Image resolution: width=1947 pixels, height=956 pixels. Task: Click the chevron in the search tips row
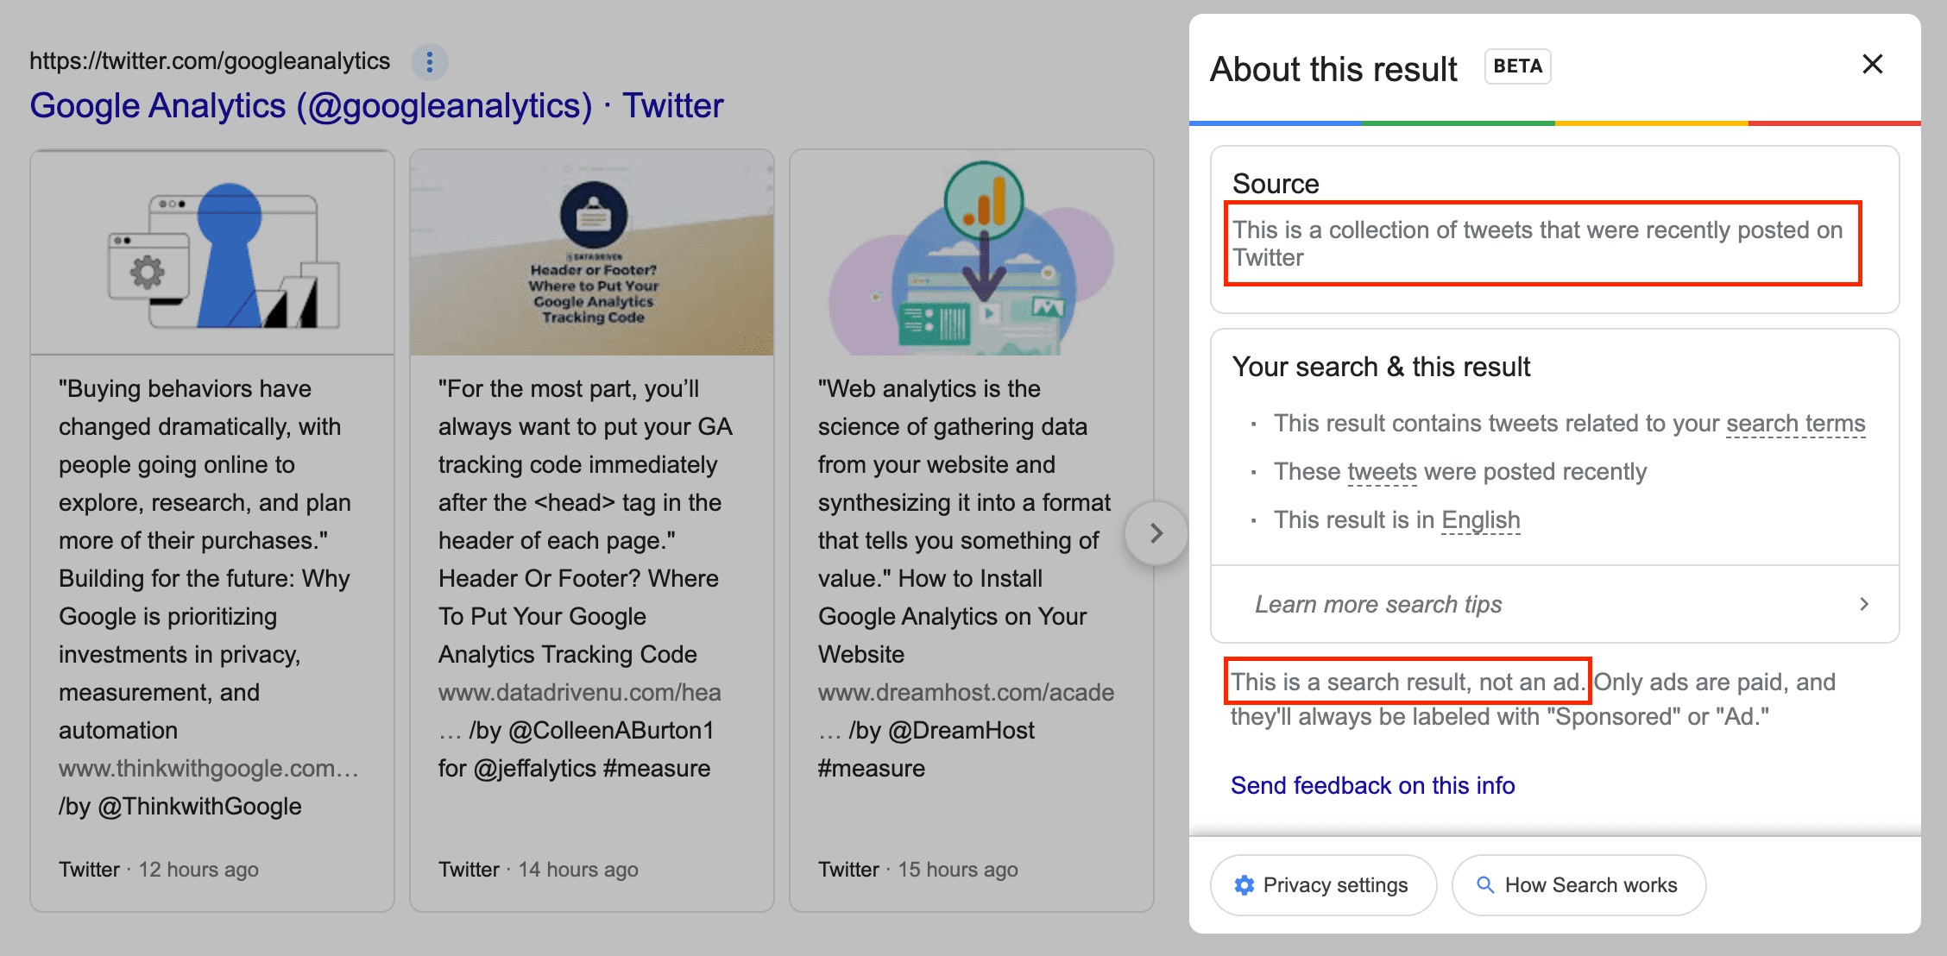(x=1864, y=604)
